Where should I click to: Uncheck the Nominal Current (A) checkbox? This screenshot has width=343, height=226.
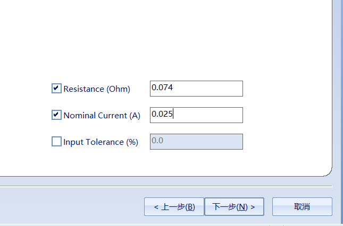coord(56,115)
